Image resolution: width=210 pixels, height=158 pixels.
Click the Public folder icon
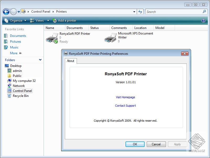point(9,76)
